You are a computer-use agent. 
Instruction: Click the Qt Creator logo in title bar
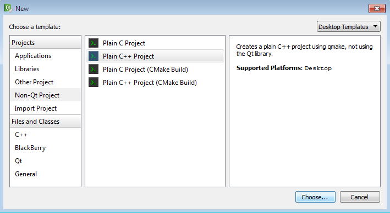(8, 8)
